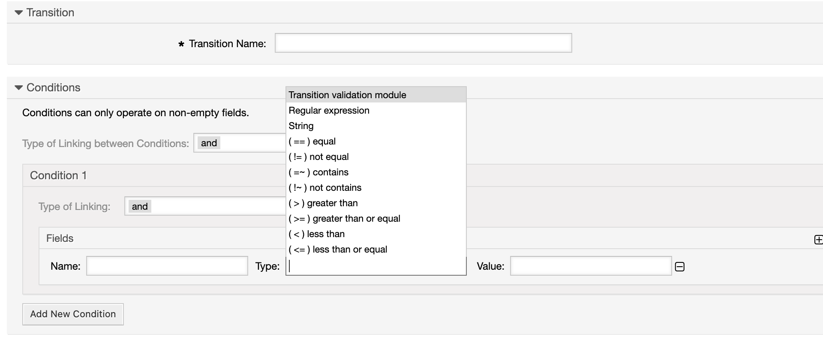Select Transition validation module option

tap(347, 95)
